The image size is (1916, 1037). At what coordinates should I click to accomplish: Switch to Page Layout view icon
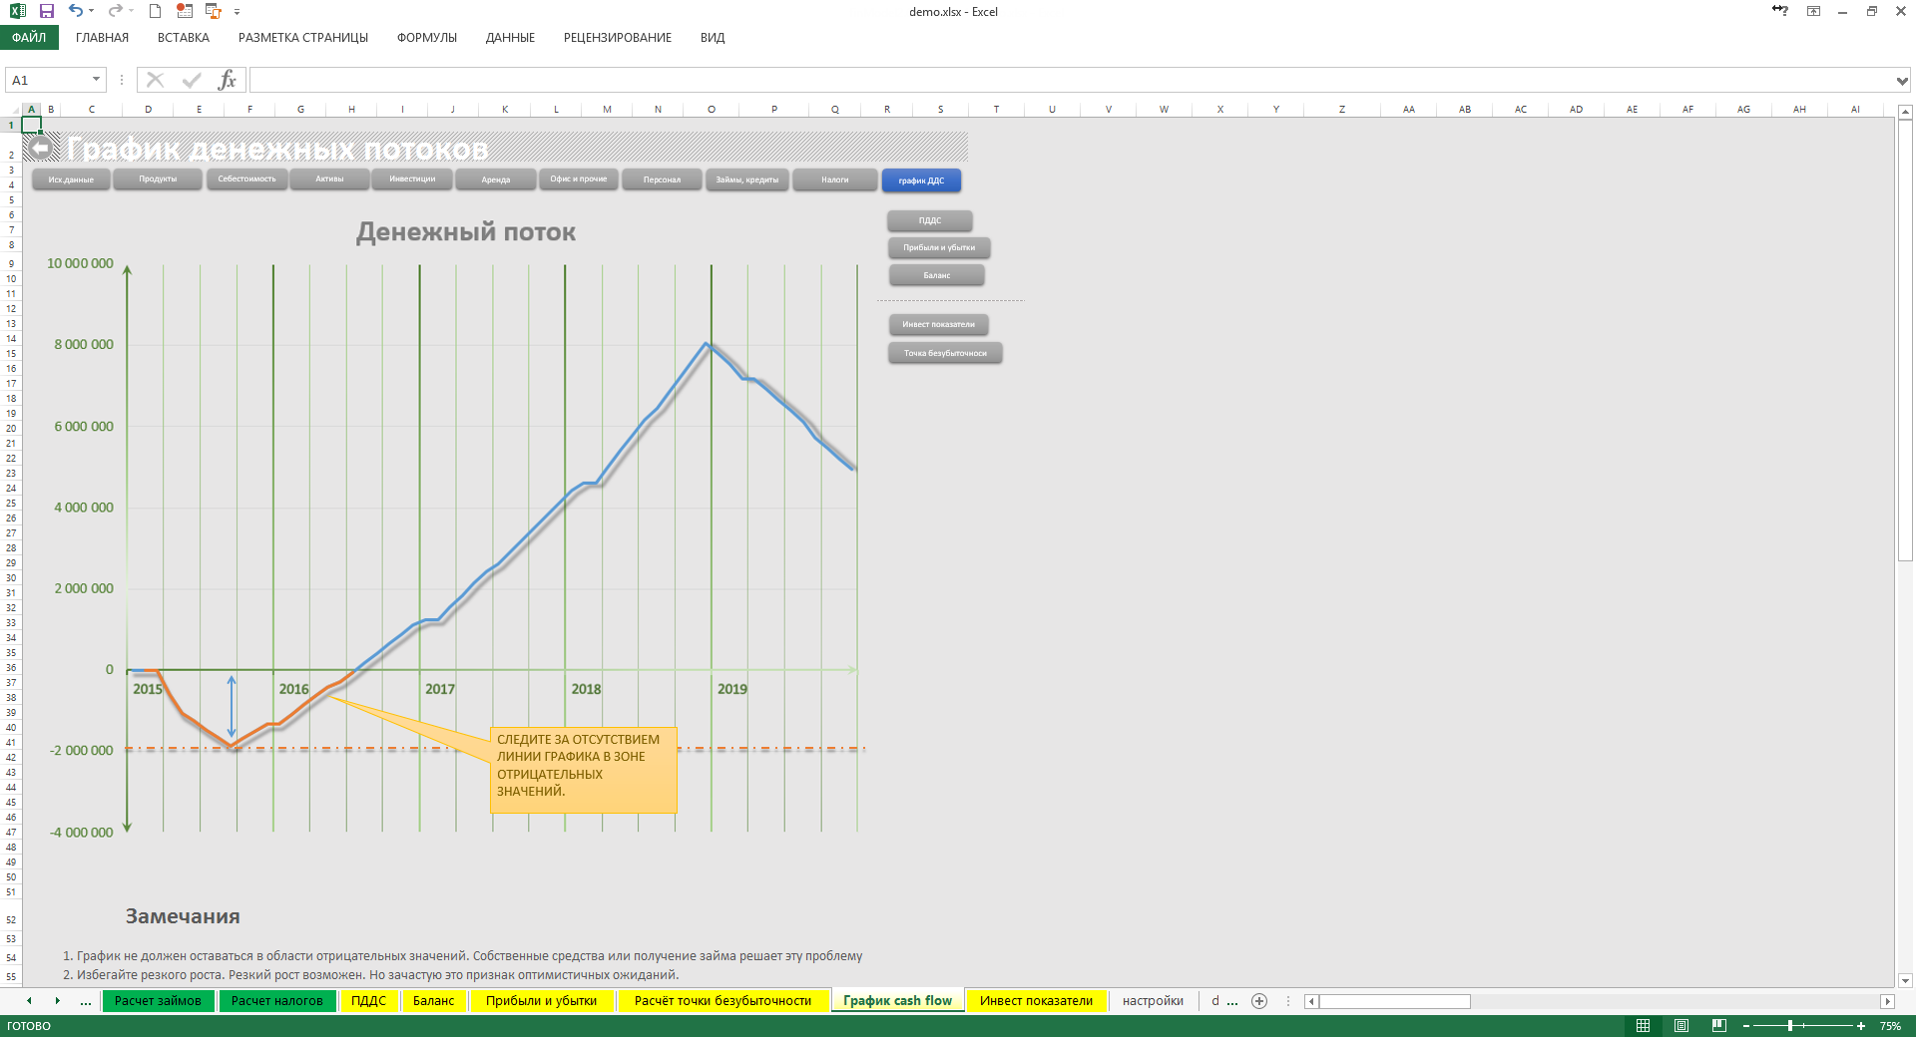pos(1681,1026)
